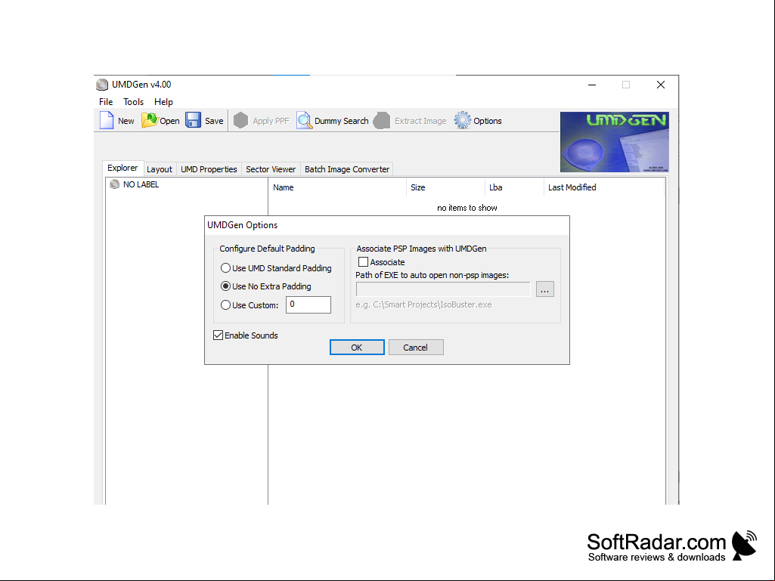Select the NO LABEL disc icon in tree
Image resolution: width=775 pixels, height=581 pixels.
pyautogui.click(x=114, y=184)
